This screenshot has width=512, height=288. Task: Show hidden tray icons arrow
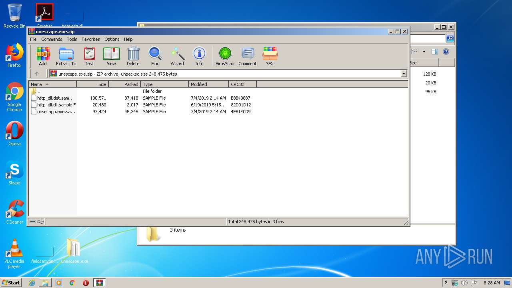(446, 282)
